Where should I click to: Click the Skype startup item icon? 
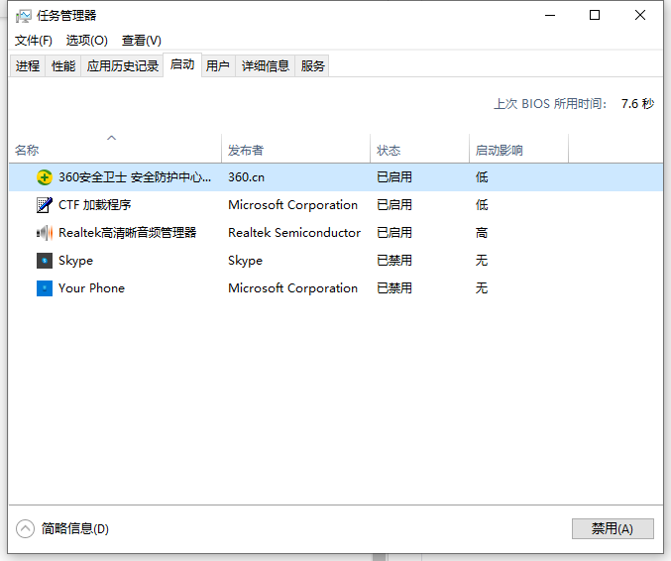tap(45, 261)
